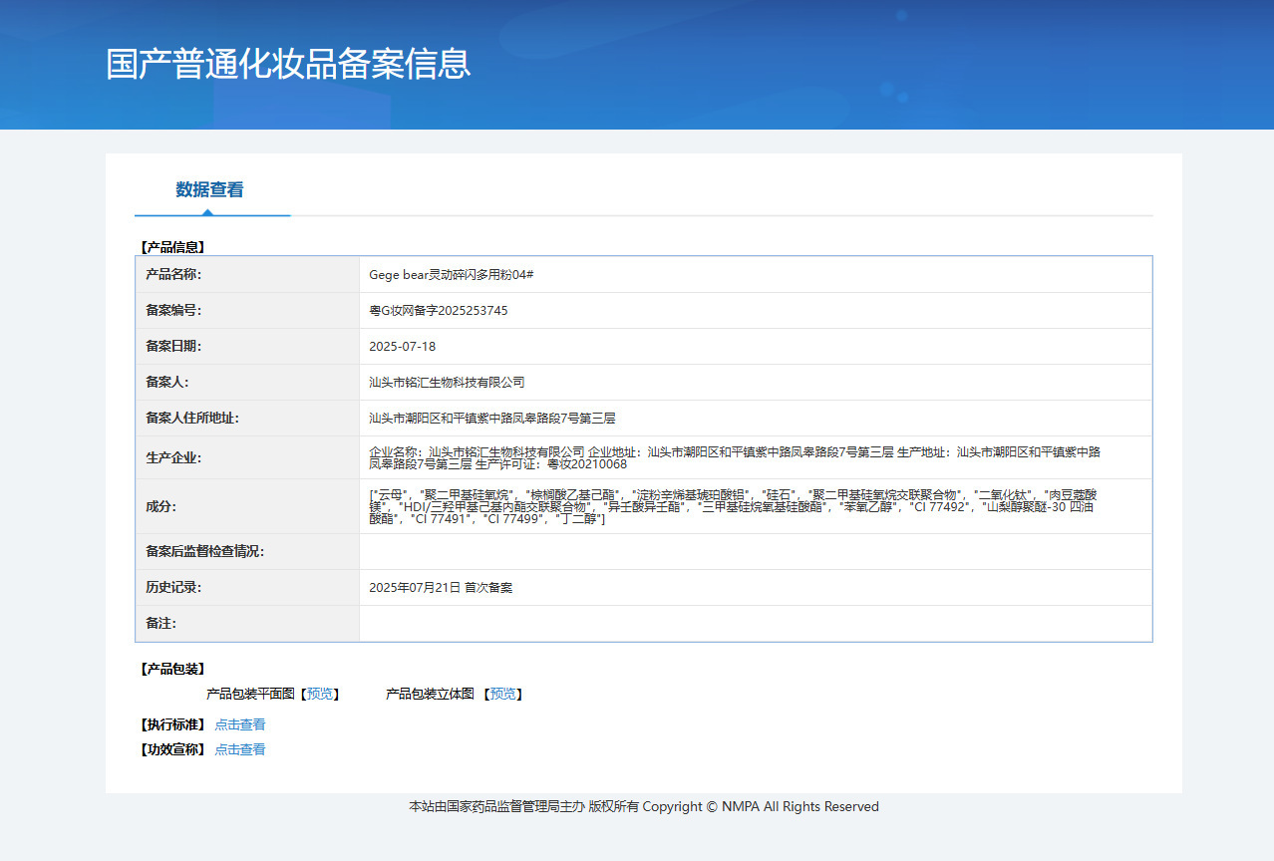Open 点击查看 link next to 功效宣称

[240, 749]
